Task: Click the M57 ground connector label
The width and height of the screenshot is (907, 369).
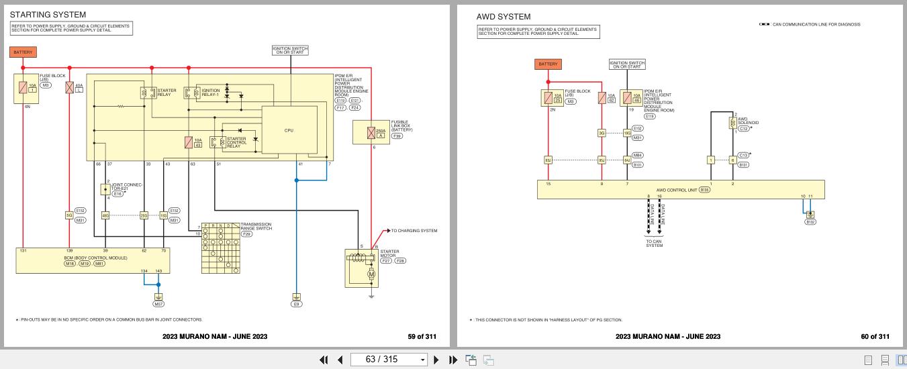Action: [158, 304]
